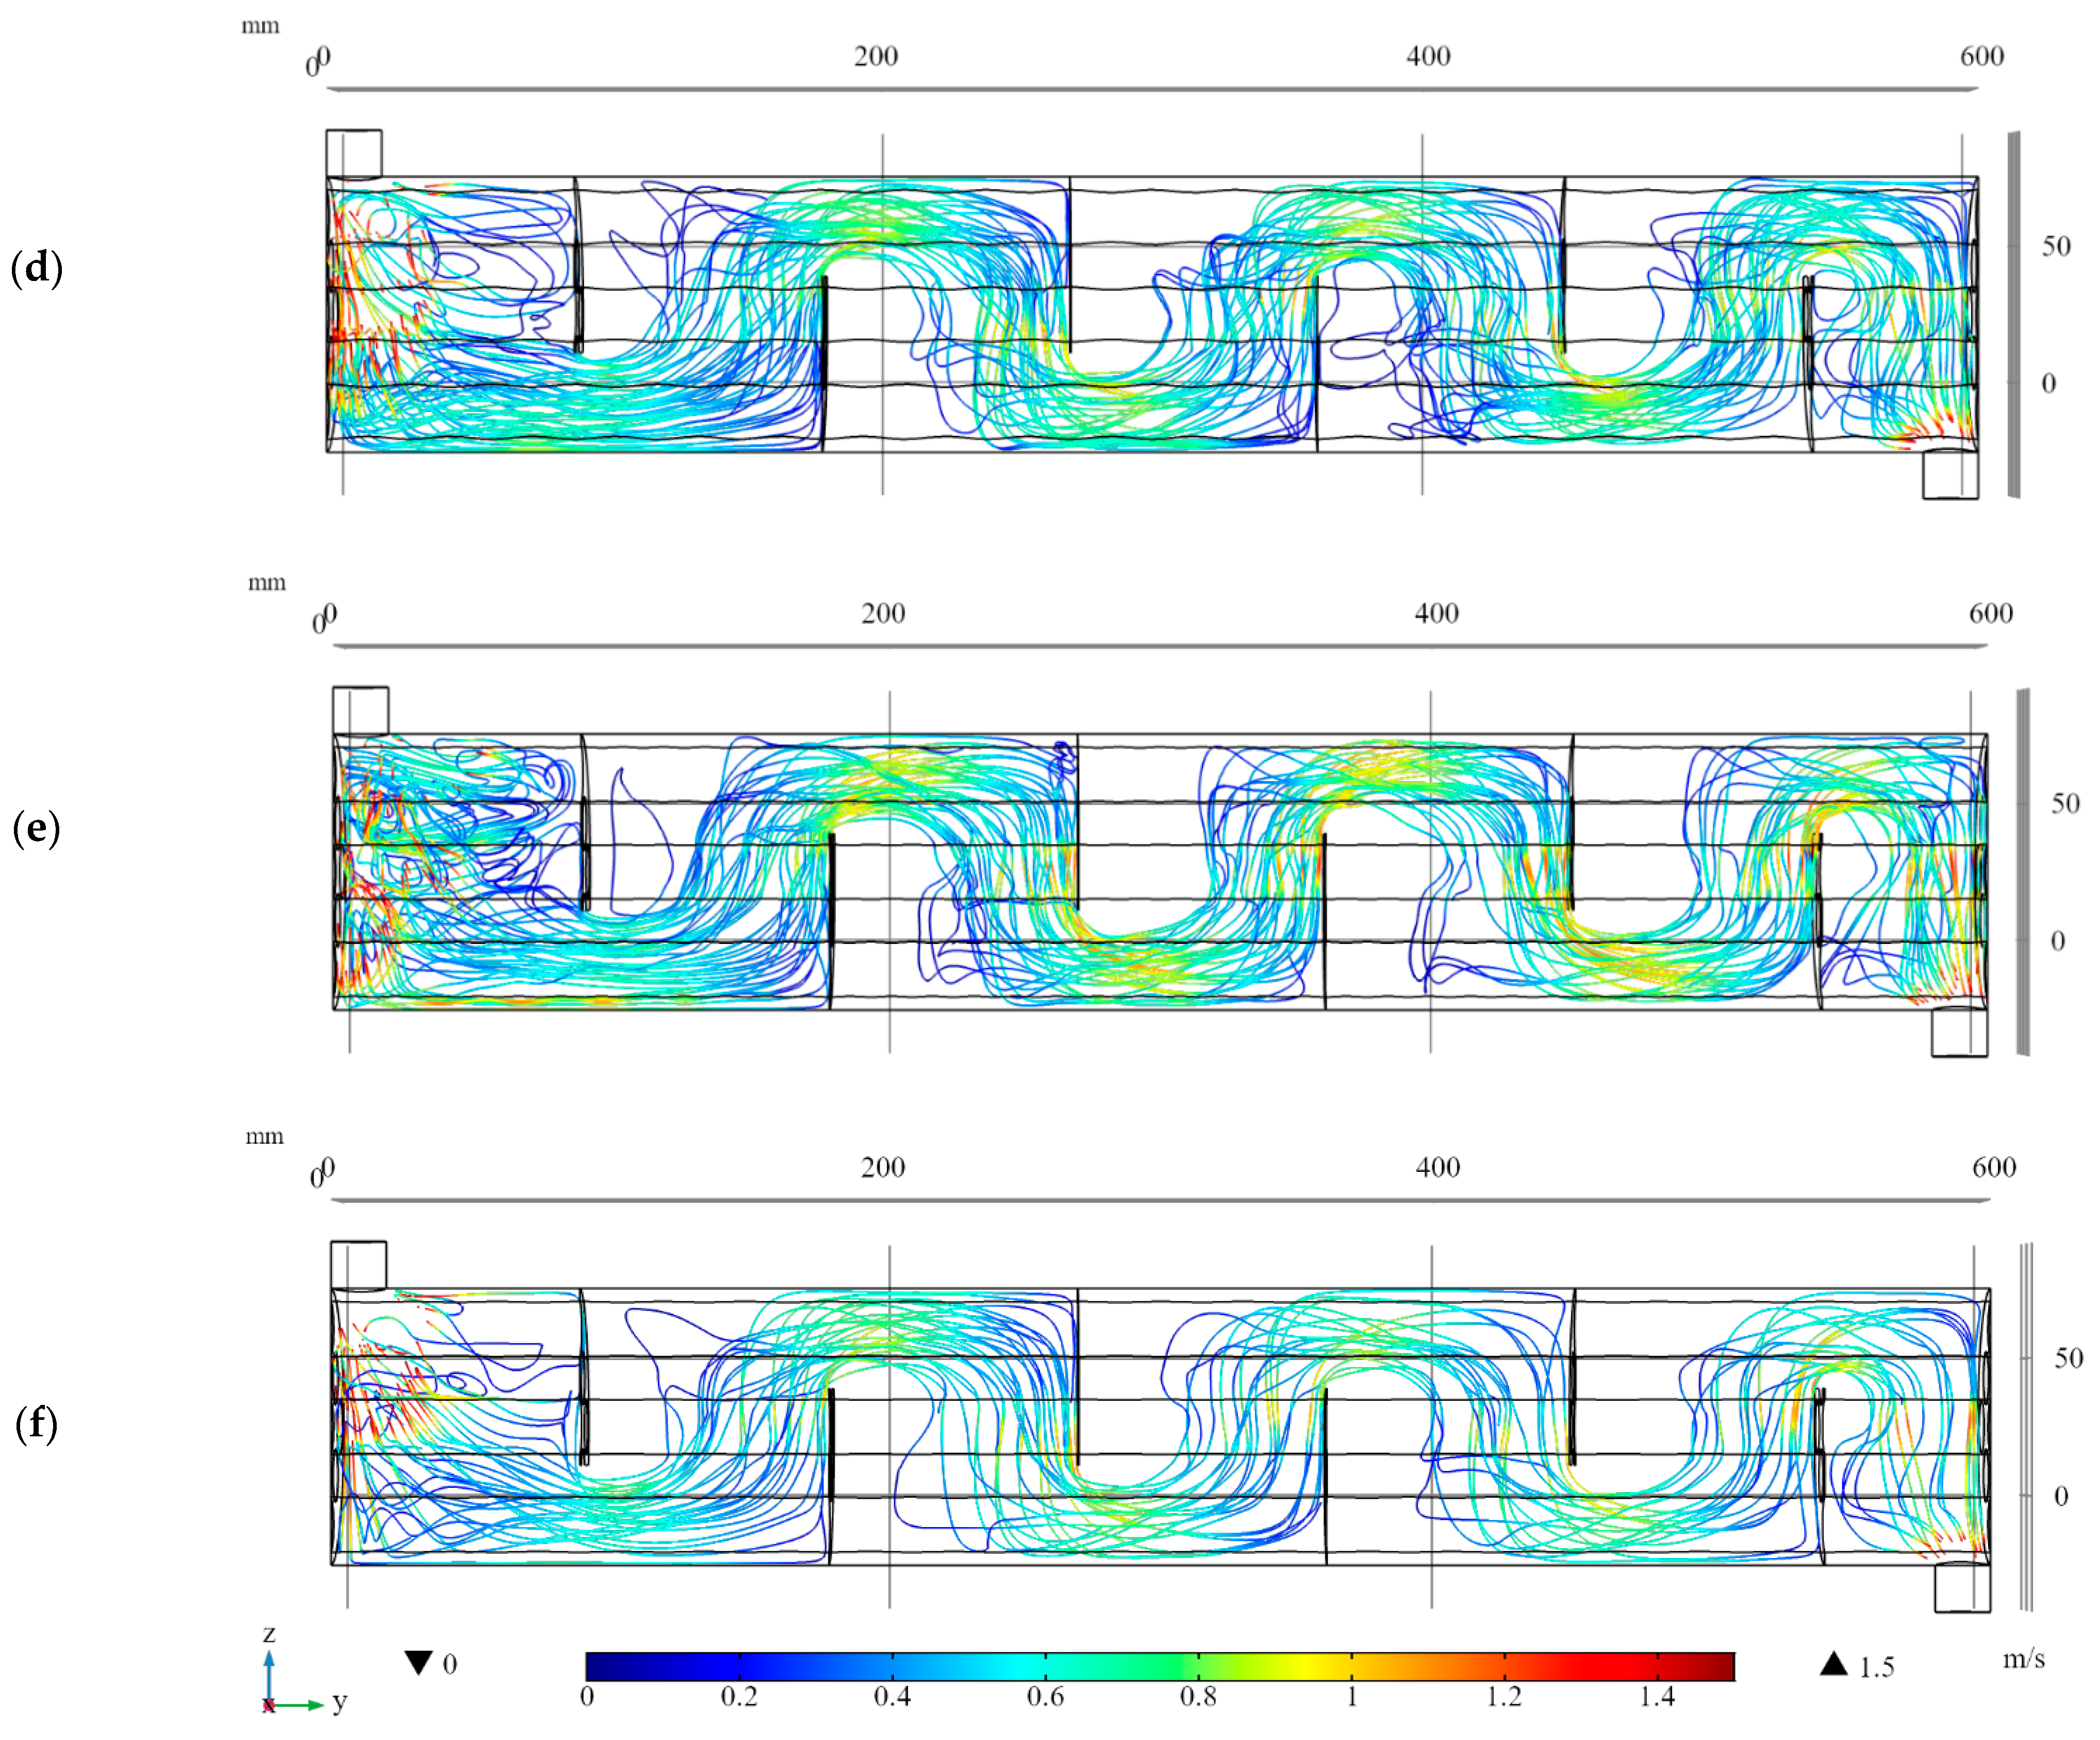The height and width of the screenshot is (1740, 2100).
Task: Click the panel label (d)
Action: (x=37, y=268)
